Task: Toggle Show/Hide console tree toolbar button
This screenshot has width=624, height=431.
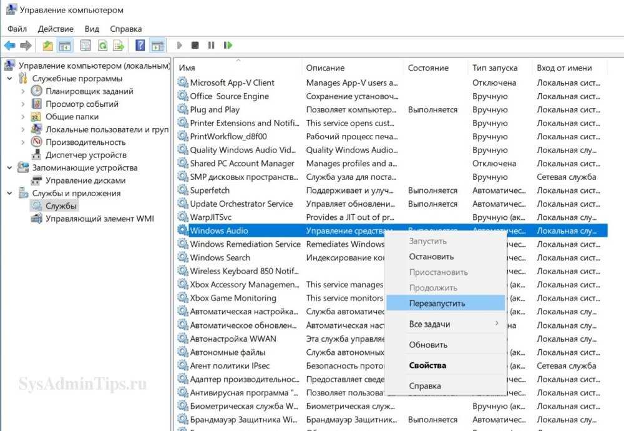Action: tap(64, 46)
